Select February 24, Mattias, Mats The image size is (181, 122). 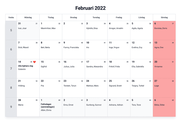click(x=96, y=88)
